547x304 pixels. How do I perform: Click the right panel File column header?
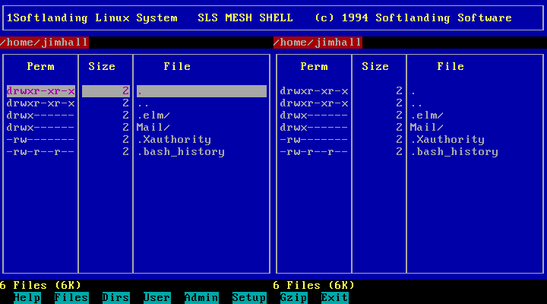451,67
